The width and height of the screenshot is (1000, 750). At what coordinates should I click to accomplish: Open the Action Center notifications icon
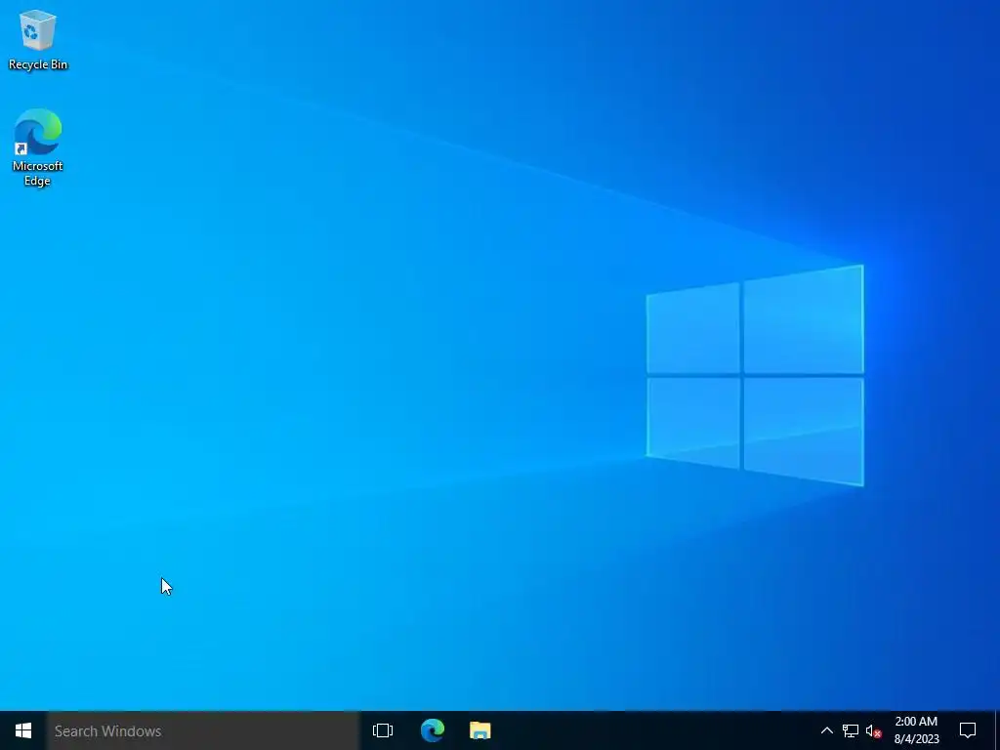968,730
